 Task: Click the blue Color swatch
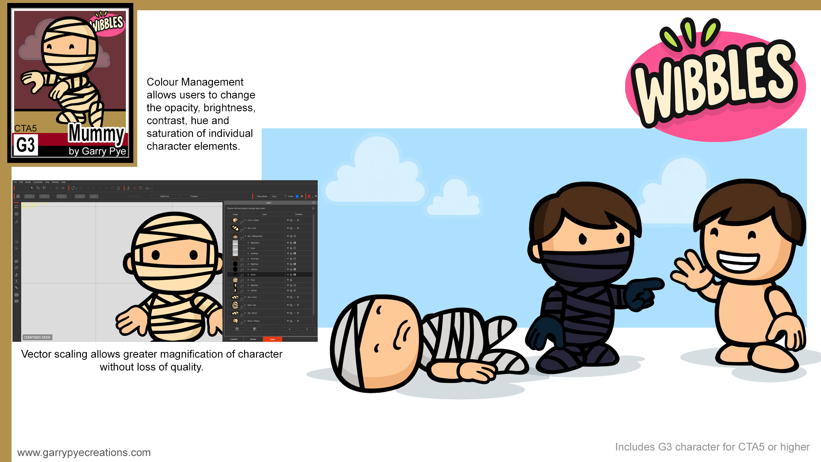(x=297, y=196)
